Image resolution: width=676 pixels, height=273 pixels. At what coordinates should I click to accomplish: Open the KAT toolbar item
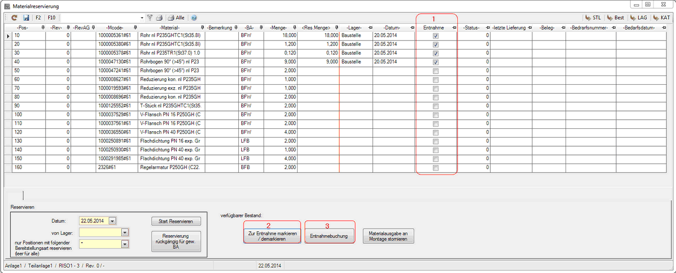tap(661, 18)
